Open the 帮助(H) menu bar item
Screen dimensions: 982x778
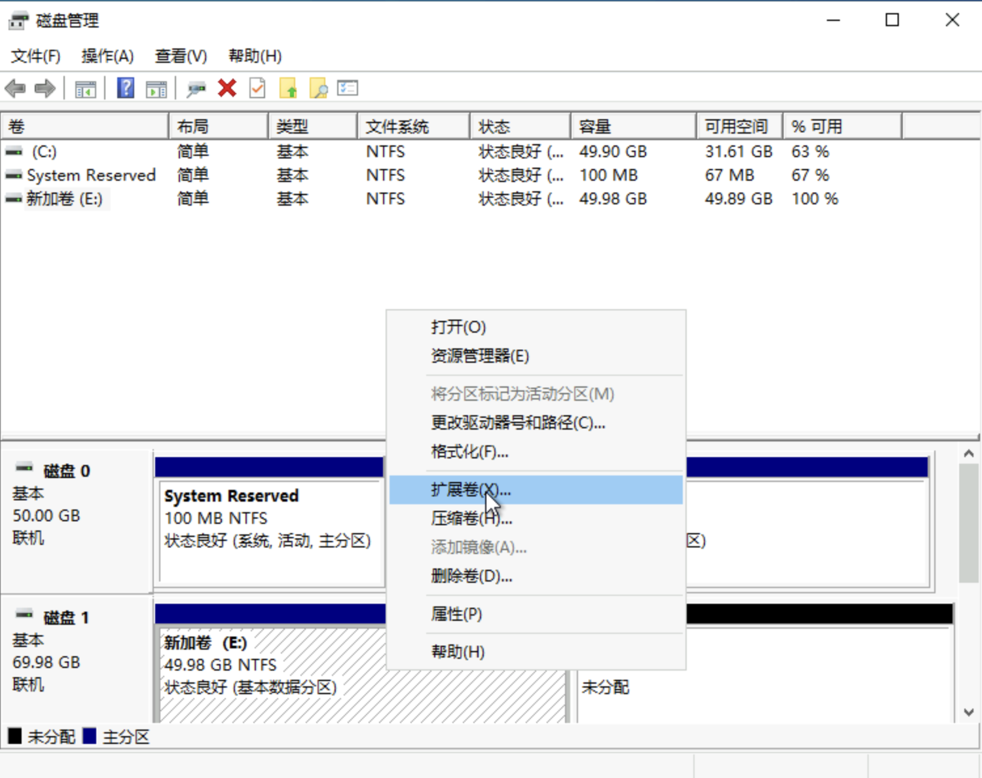point(255,56)
